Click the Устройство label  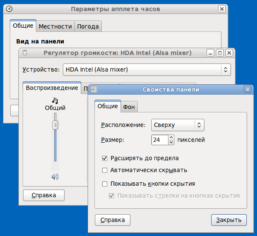[x=41, y=69]
